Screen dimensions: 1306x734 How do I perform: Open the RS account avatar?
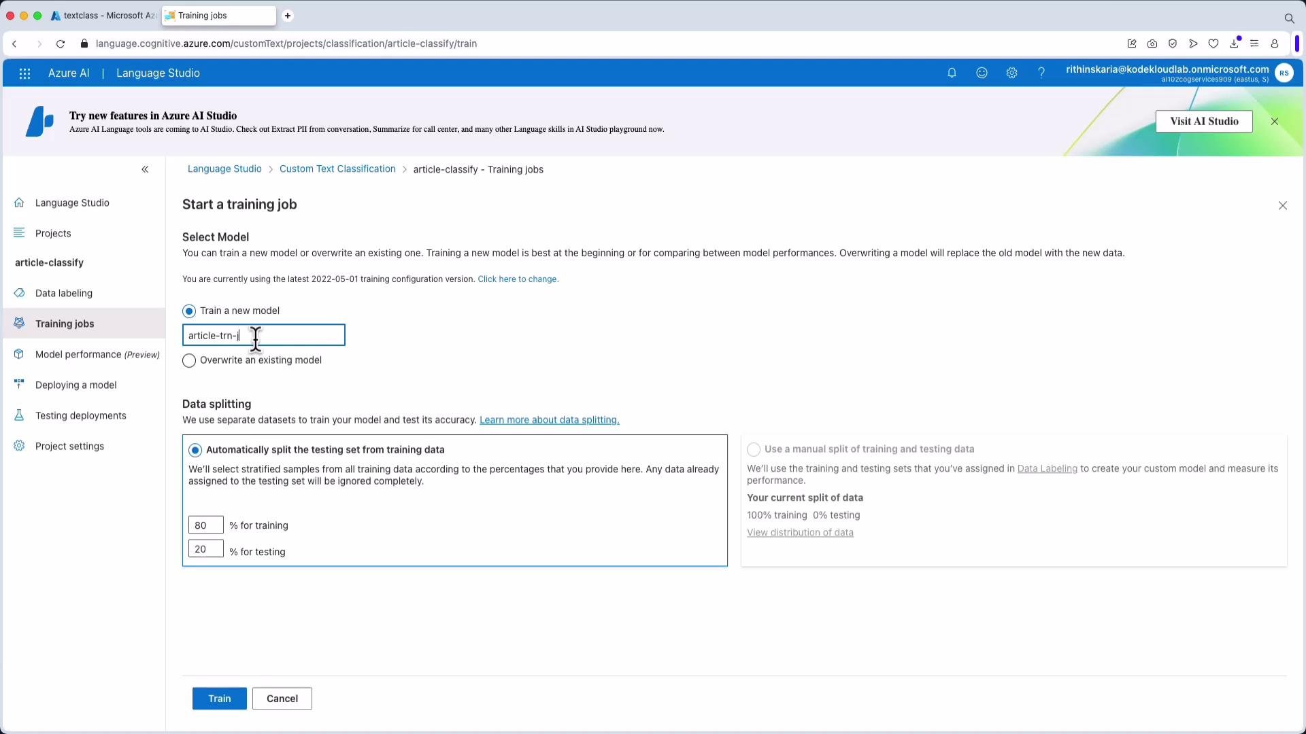coord(1284,73)
